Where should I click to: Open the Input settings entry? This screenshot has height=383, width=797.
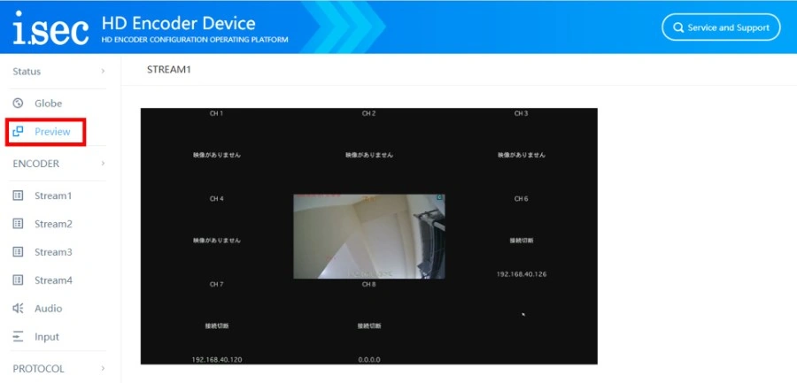click(x=47, y=337)
